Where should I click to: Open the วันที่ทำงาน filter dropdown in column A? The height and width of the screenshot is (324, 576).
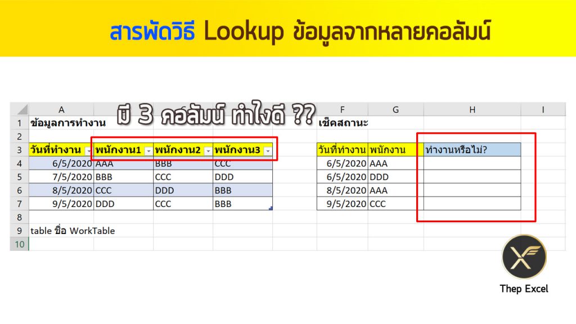point(88,151)
